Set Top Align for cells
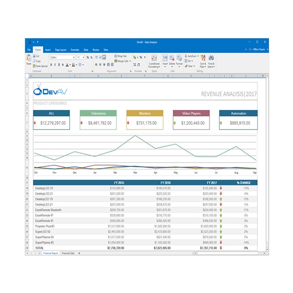The image size is (293, 293). (96, 57)
